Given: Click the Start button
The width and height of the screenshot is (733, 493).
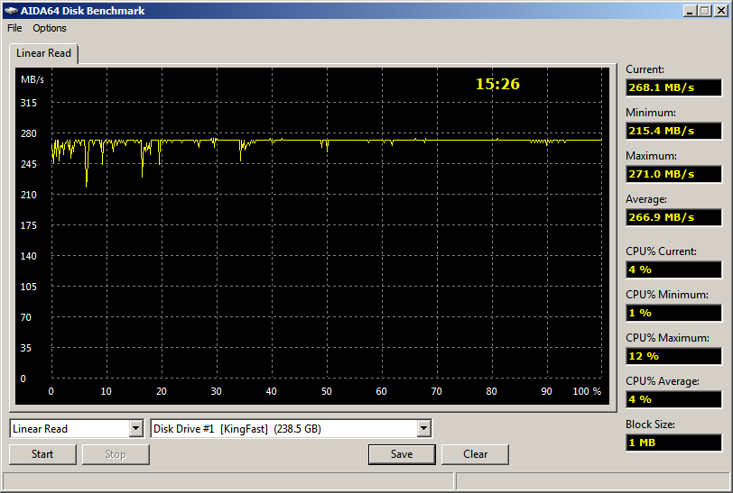Looking at the screenshot, I should (42, 454).
